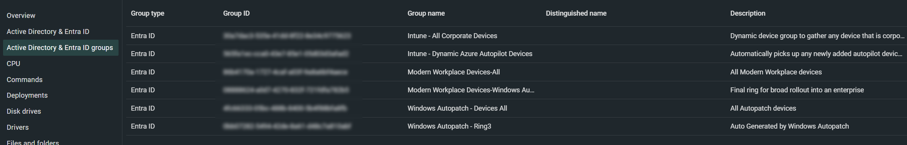The width and height of the screenshot is (907, 145).
Task: Select Active Directory & Entra ID in sidebar
Action: coord(48,32)
